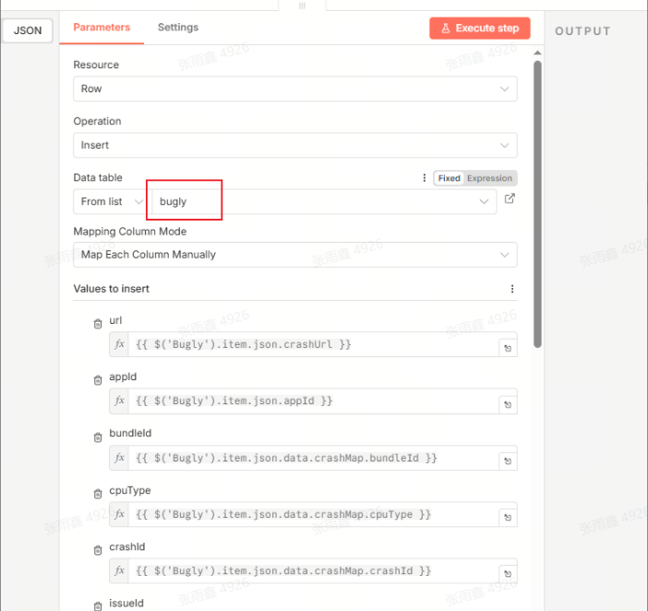Open Values to insert options menu

tap(512, 289)
